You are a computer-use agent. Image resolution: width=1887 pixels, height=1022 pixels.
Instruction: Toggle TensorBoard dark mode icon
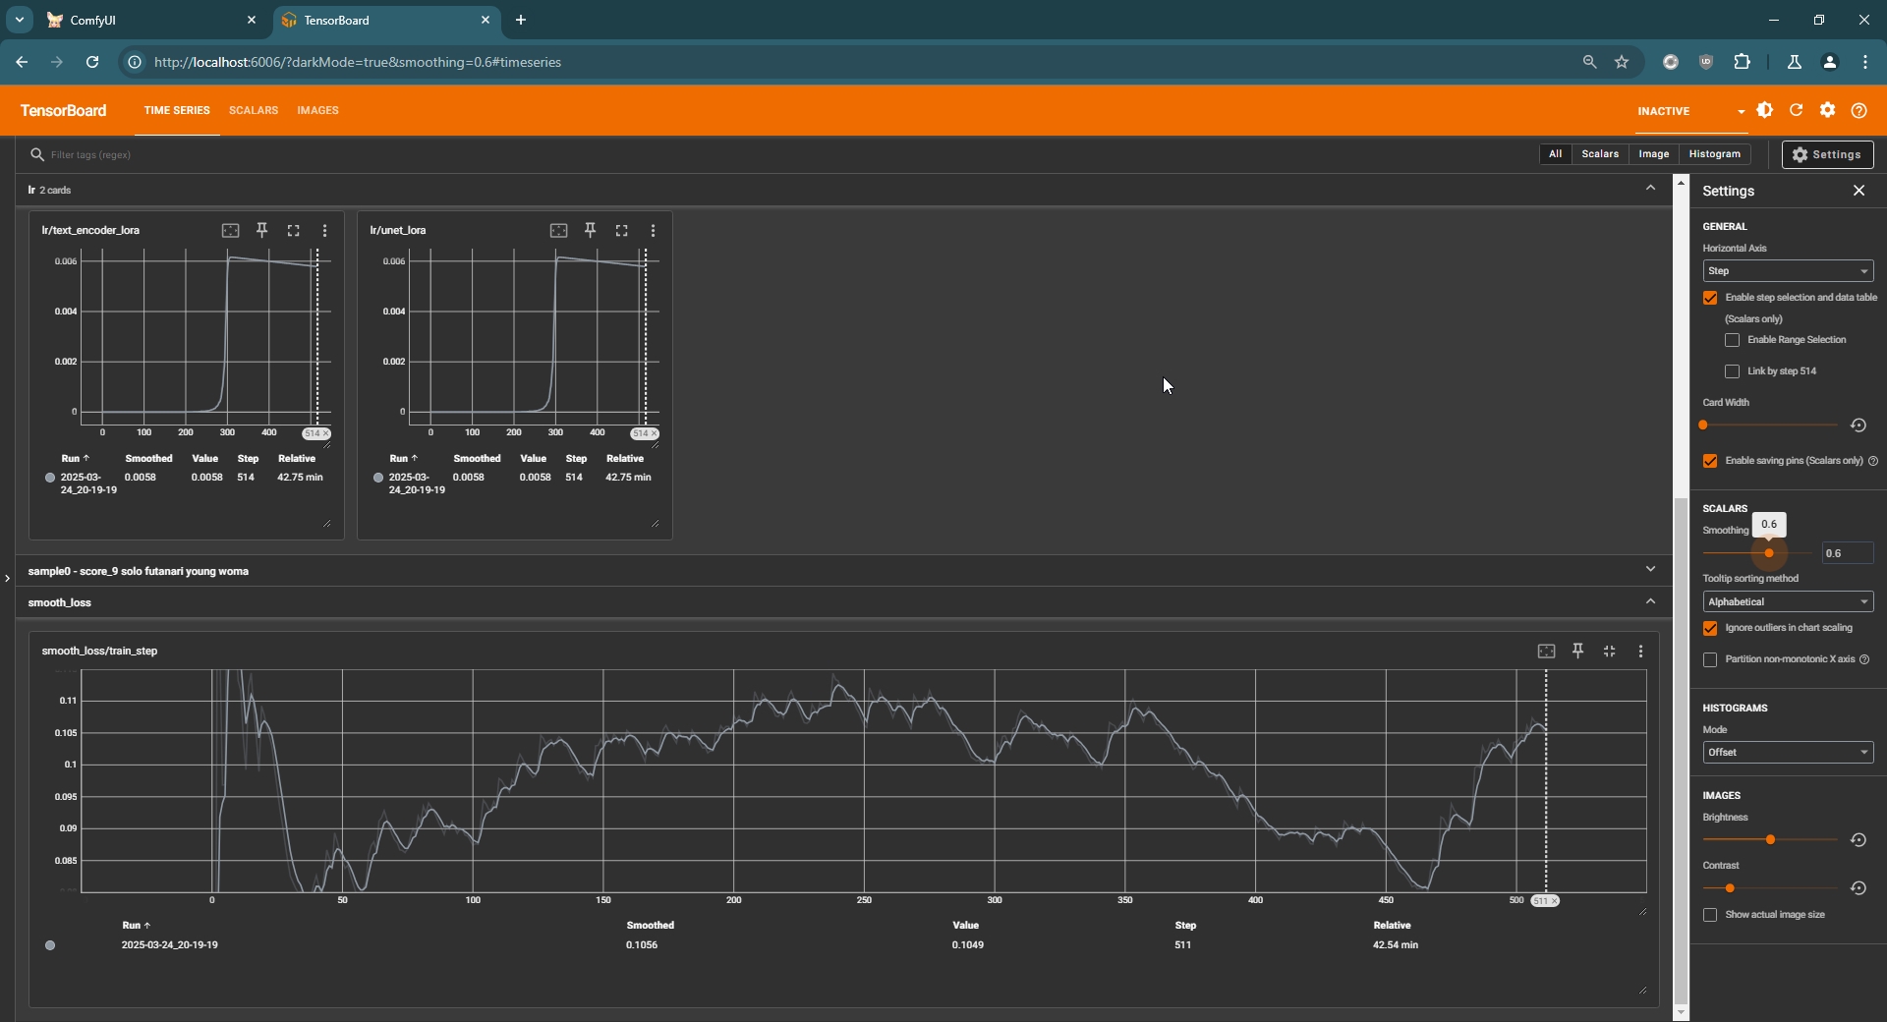[x=1765, y=110]
